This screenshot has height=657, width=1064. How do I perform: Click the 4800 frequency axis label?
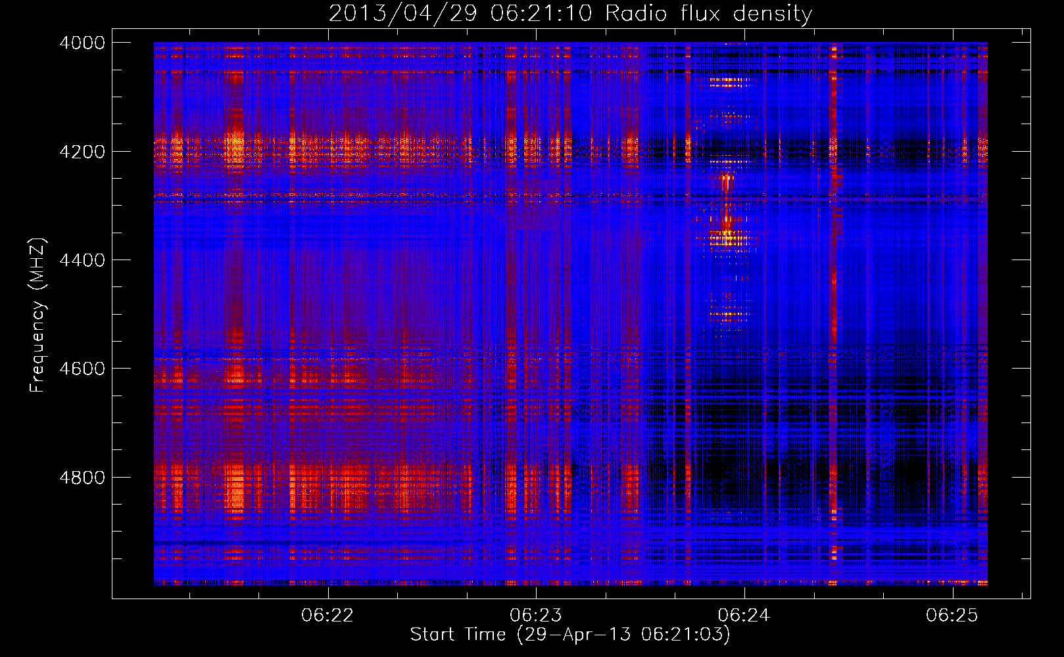click(x=82, y=477)
